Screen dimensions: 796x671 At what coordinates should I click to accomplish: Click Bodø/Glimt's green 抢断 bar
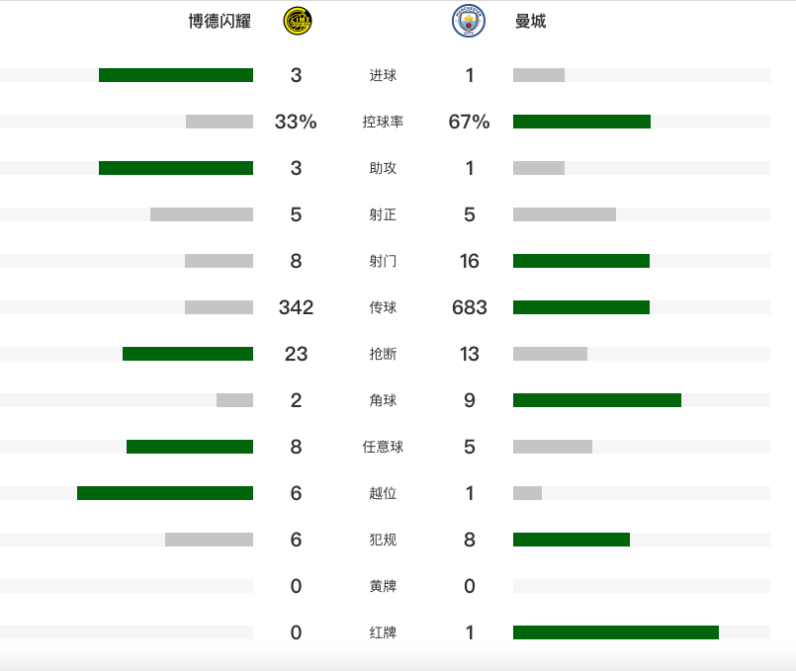point(188,354)
